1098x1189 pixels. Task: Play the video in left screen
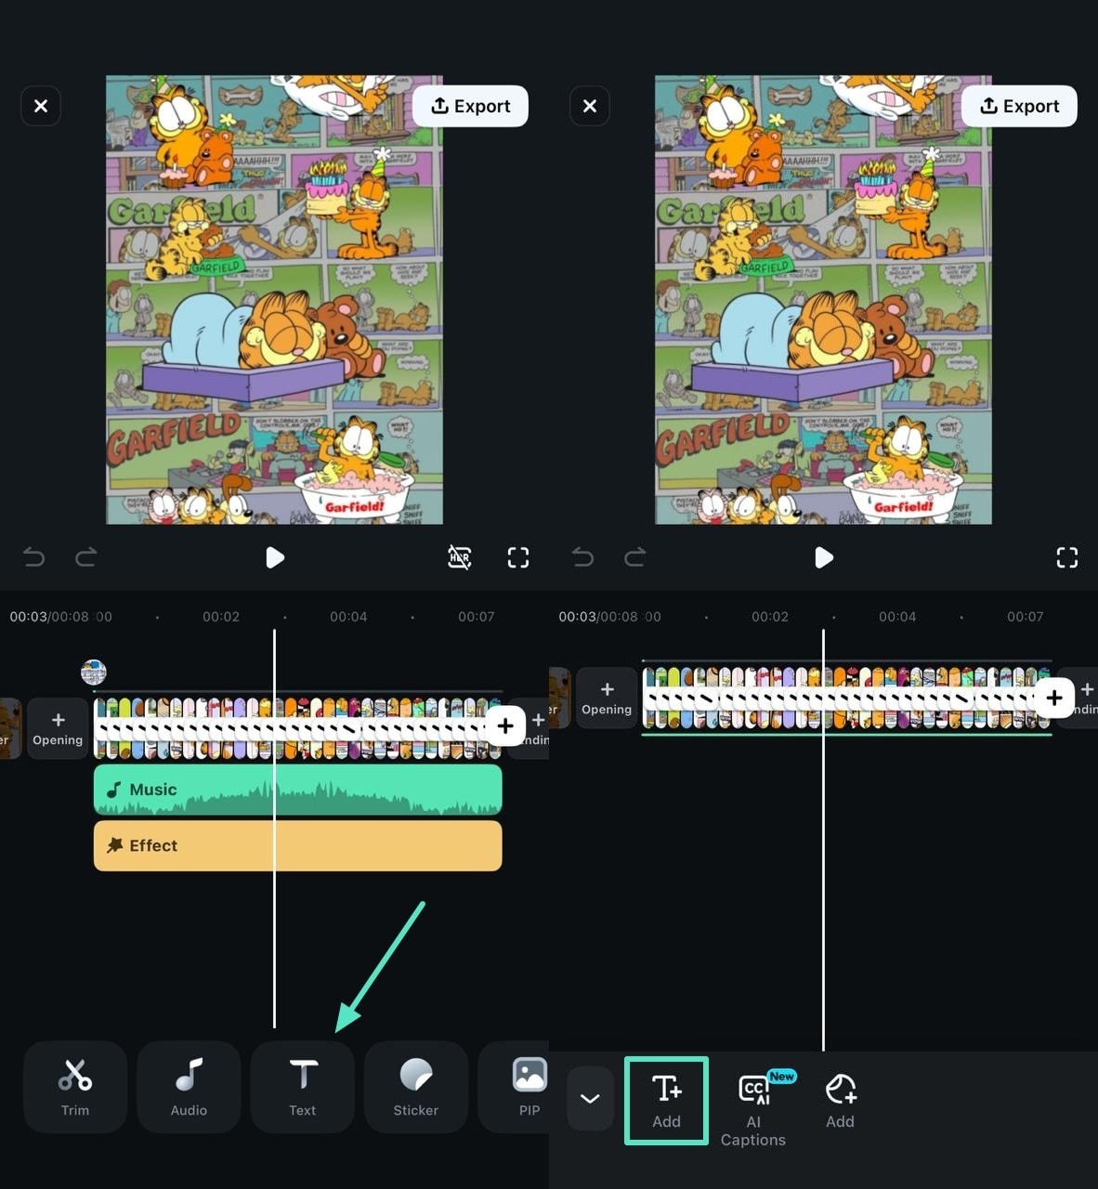coord(275,557)
